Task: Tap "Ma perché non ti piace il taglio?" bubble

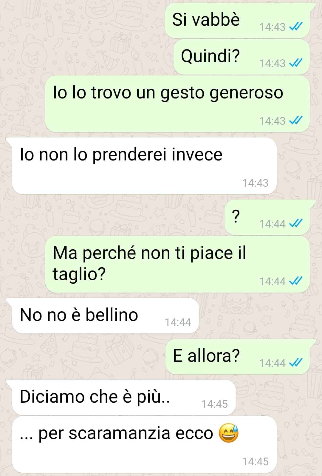Action: 177,264
